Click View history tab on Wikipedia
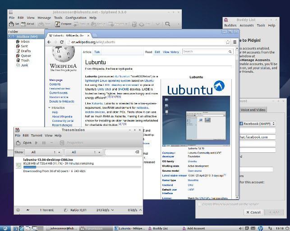The height and width of the screenshot is (231, 290). 171,52
